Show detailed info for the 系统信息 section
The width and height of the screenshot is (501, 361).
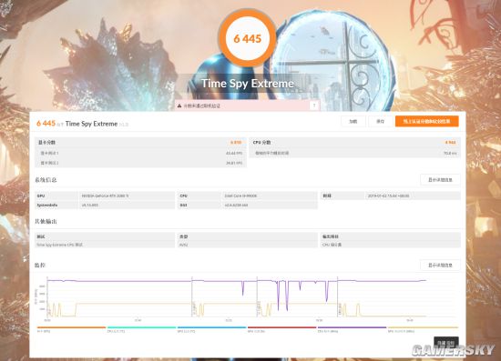(440, 180)
